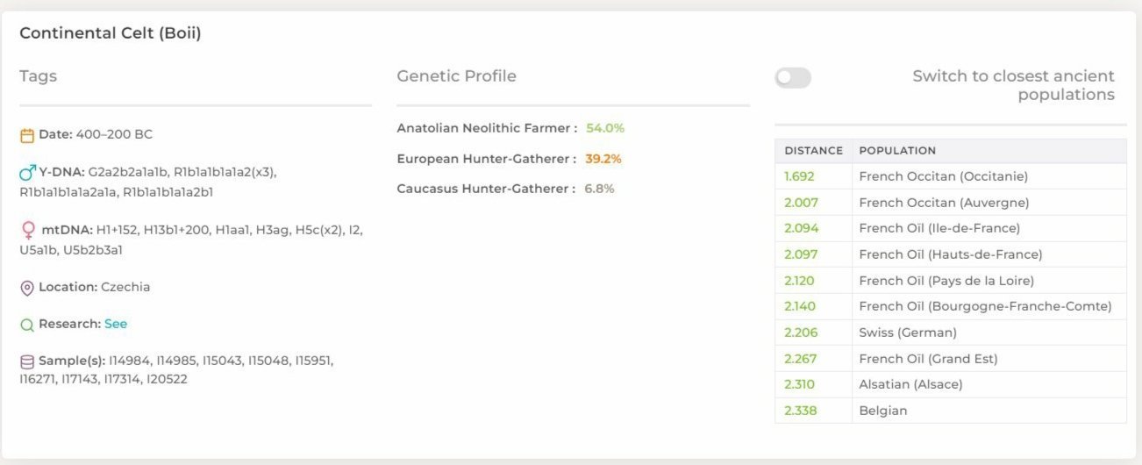Select the French Occitan (Occitanie) row
Image resolution: width=1142 pixels, height=465 pixels.
point(951,176)
